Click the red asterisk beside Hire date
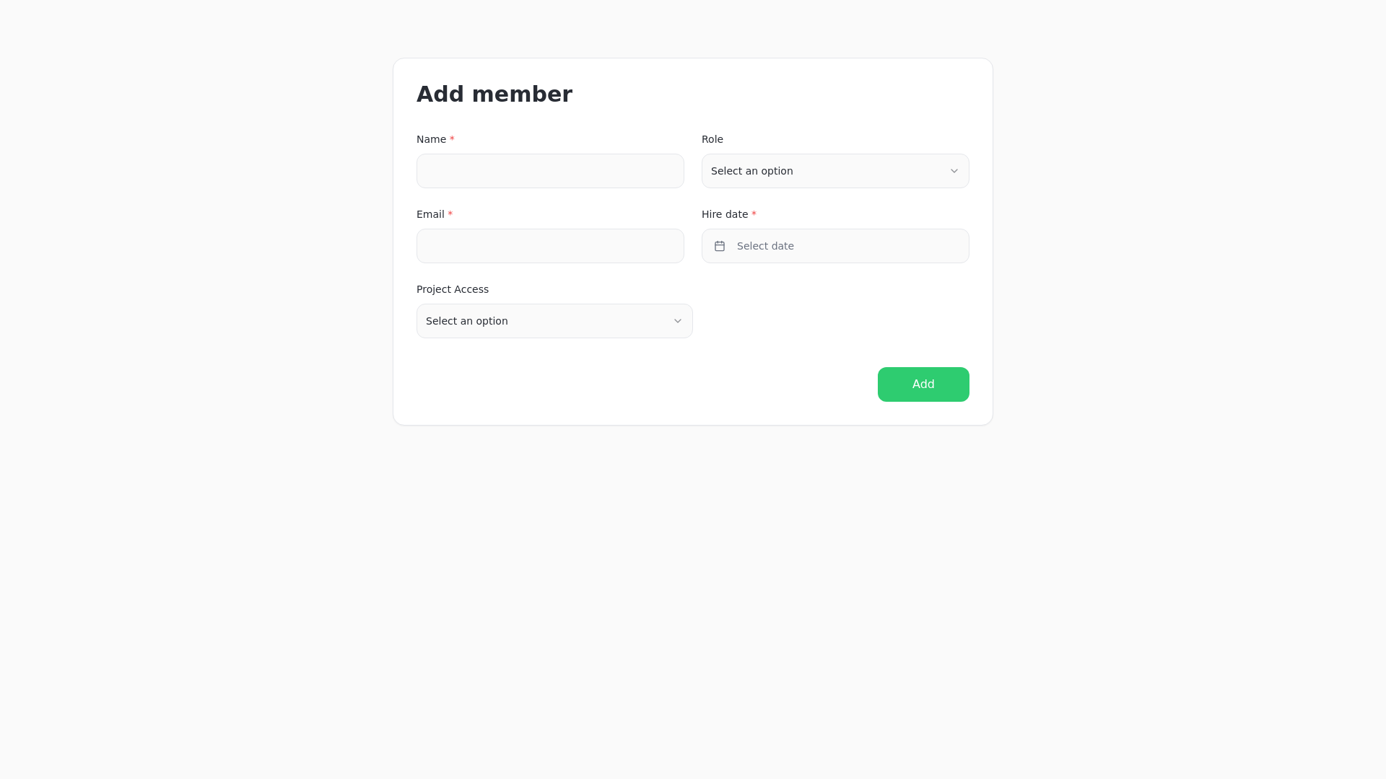 [754, 214]
